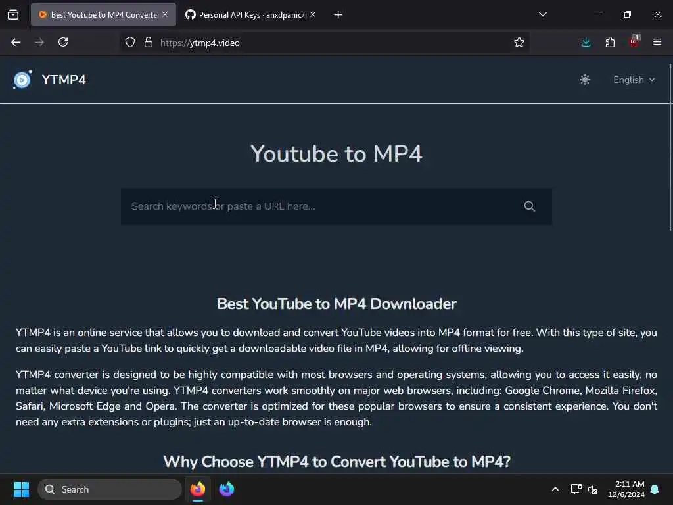Click the page vertical scrollbar
The height and width of the screenshot is (505, 673).
pos(670,147)
